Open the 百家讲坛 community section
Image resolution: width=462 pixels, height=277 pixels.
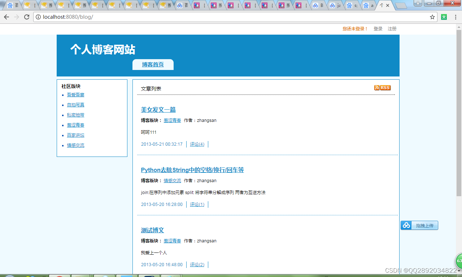(x=75, y=135)
